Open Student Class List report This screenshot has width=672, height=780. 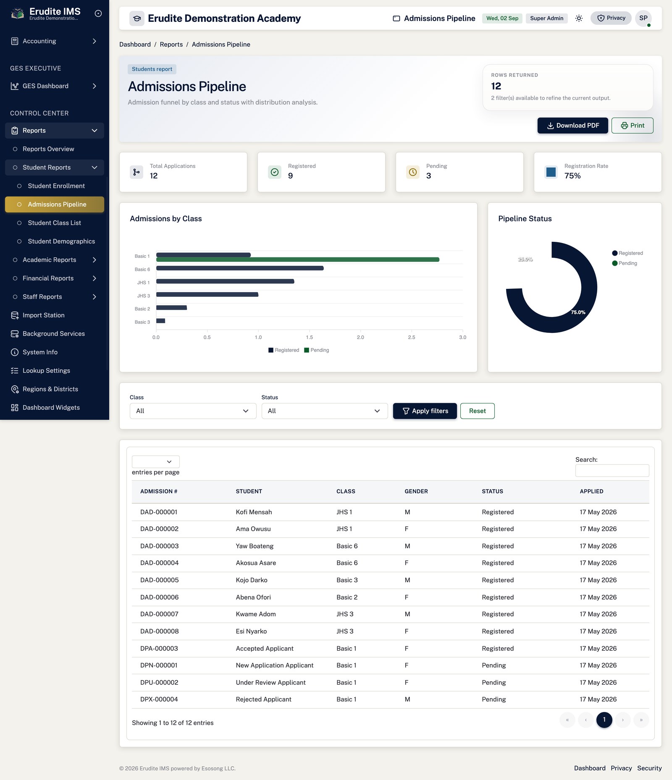[55, 223]
